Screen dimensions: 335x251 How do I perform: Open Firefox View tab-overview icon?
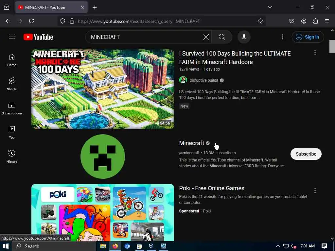[x=7, y=7]
